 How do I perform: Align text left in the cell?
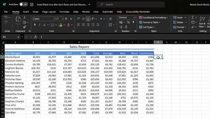78,25
